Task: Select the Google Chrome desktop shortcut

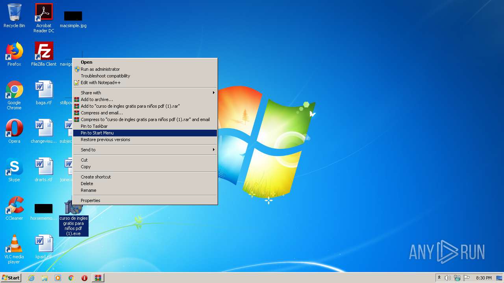Action: [x=14, y=95]
